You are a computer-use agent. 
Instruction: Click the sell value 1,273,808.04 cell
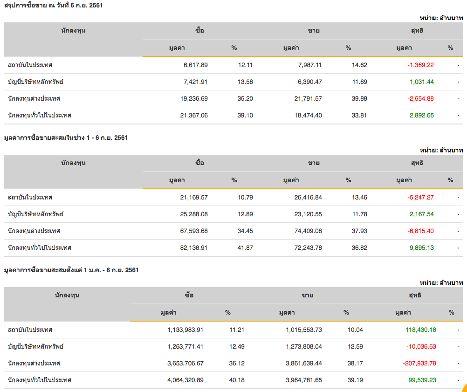[304, 347]
